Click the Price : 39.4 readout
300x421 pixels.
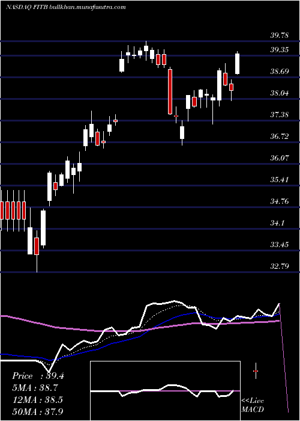[x=38, y=376]
